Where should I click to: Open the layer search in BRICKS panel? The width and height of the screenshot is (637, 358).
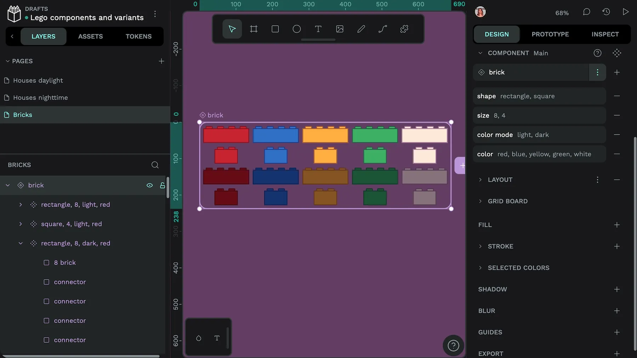pos(155,165)
